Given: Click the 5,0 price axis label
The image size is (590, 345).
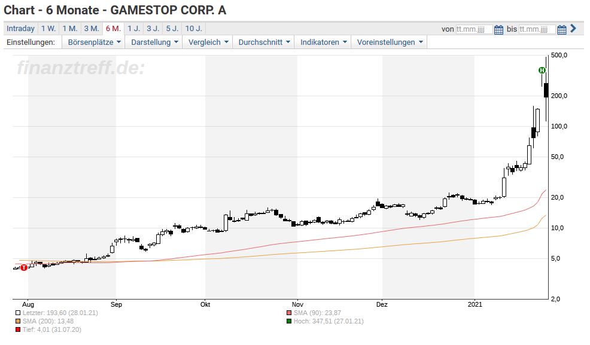Looking at the screenshot, I should click(556, 258).
